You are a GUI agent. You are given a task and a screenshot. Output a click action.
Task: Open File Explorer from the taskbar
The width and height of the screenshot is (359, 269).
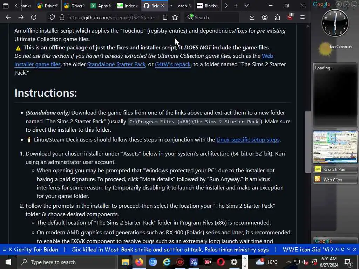pyautogui.click(x=125, y=262)
